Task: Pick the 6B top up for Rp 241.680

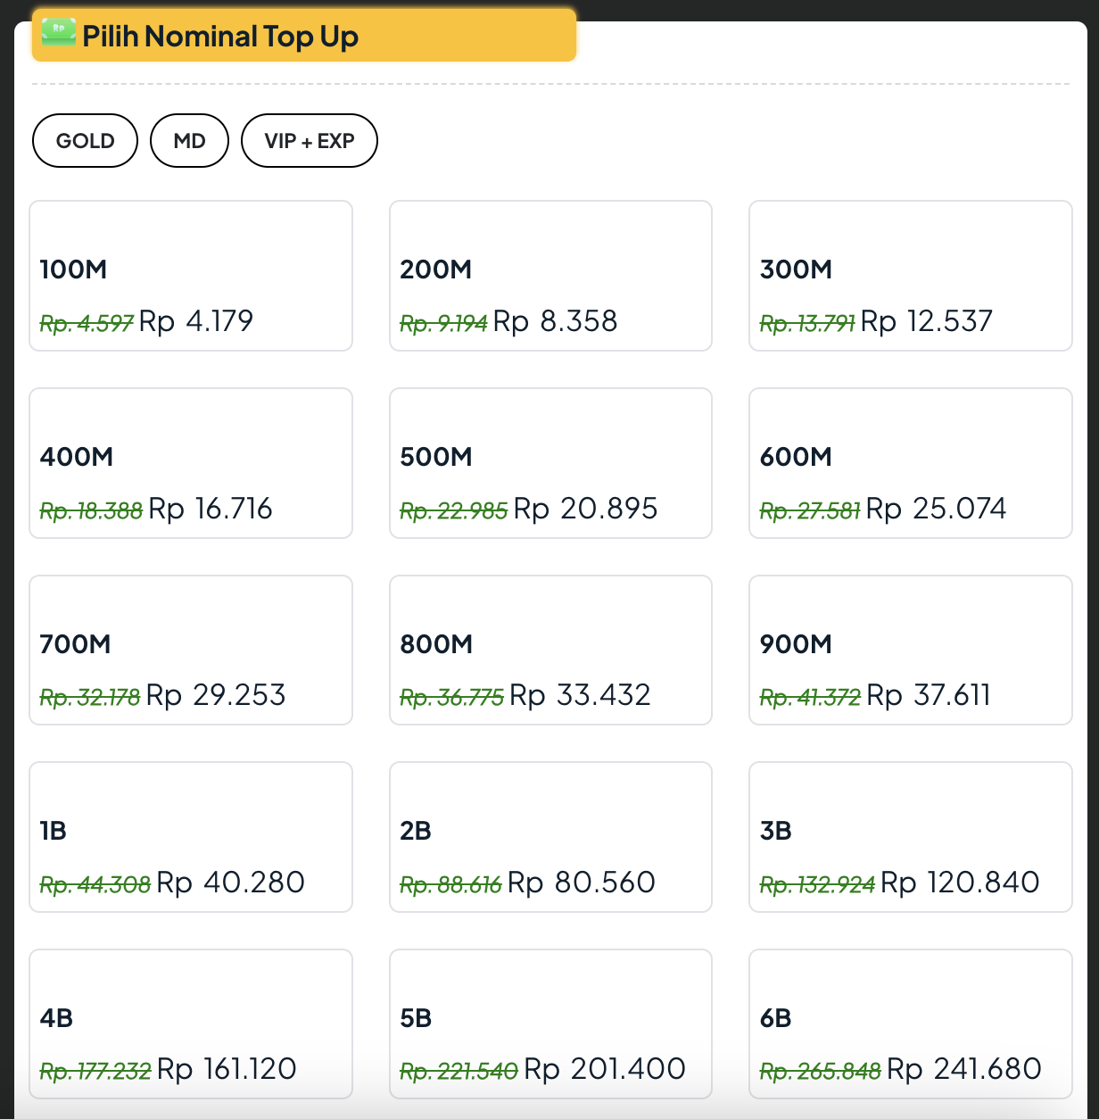Action: (911, 1024)
